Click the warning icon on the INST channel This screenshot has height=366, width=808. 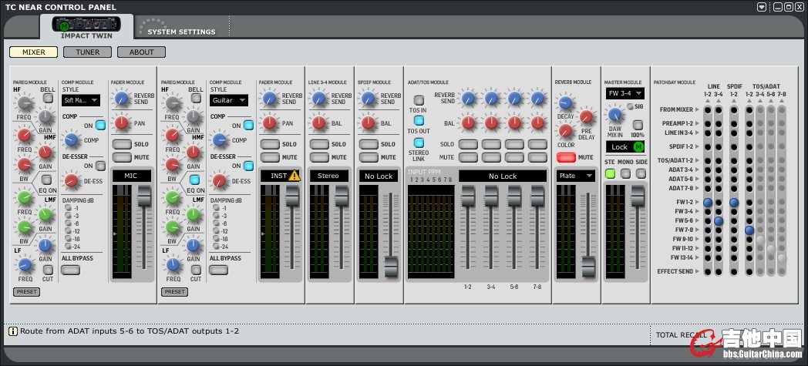coord(294,176)
